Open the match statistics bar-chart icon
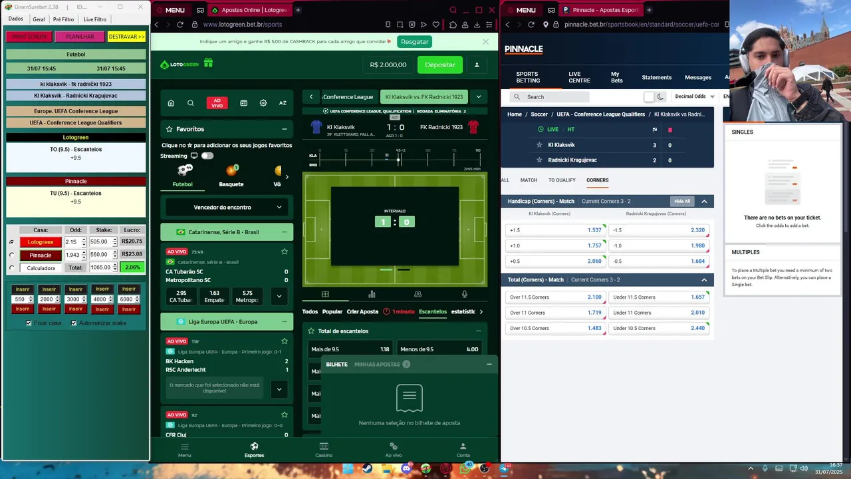Image resolution: width=851 pixels, height=479 pixels. tap(372, 294)
